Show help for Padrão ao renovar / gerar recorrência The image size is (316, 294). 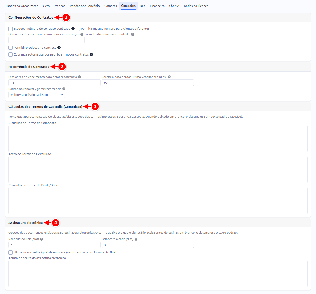pos(64,89)
